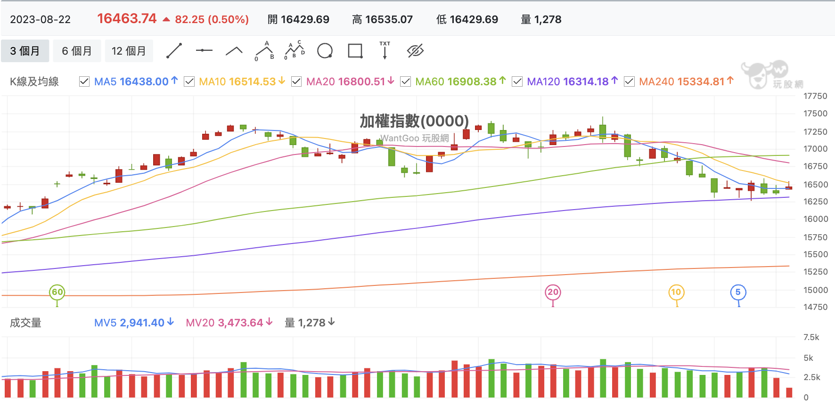The height and width of the screenshot is (406, 835).
Task: Activate the TXT text annotation tool
Action: (x=385, y=50)
